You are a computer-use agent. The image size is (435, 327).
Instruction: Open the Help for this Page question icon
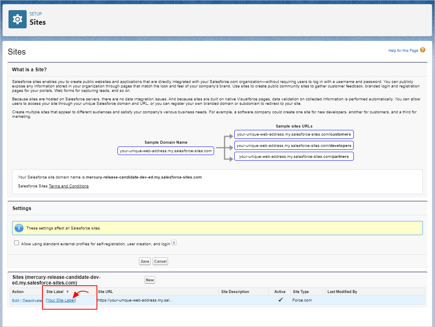[x=422, y=50]
